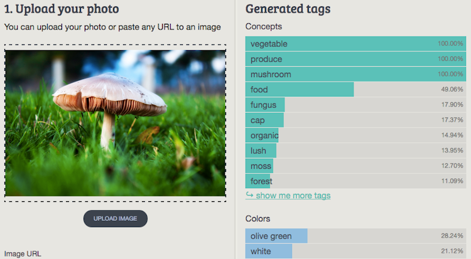
Task: Click the Colors section label
Action: pos(258,219)
